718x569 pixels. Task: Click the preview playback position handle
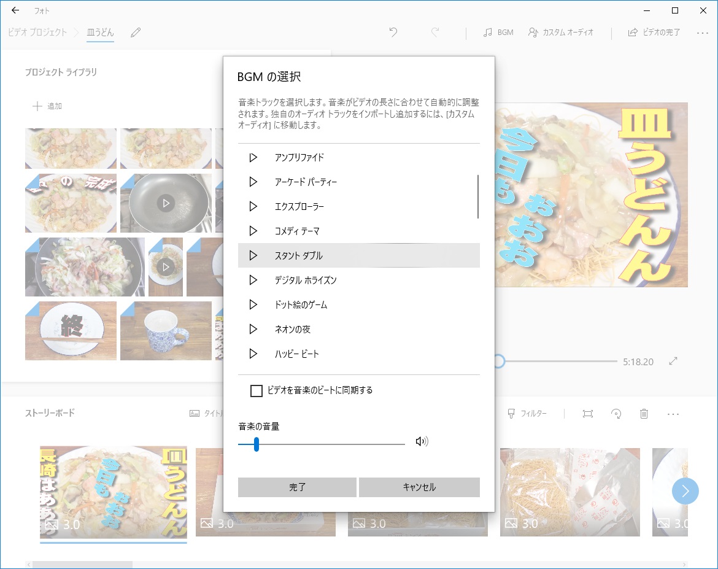(500, 362)
